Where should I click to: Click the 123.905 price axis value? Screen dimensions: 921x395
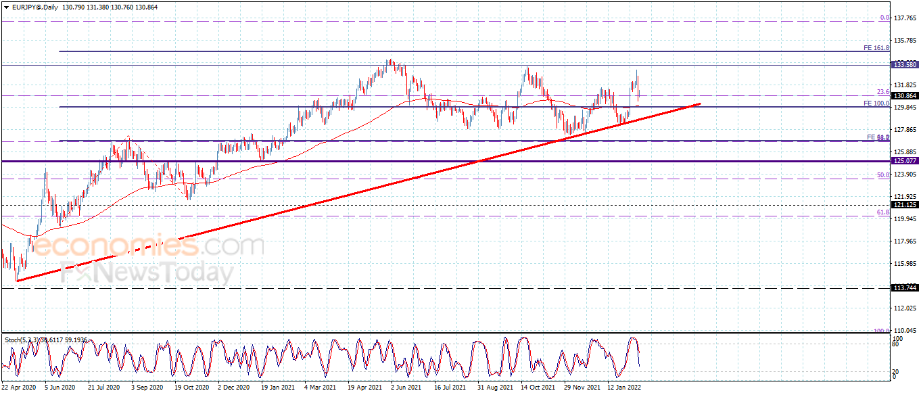point(905,175)
